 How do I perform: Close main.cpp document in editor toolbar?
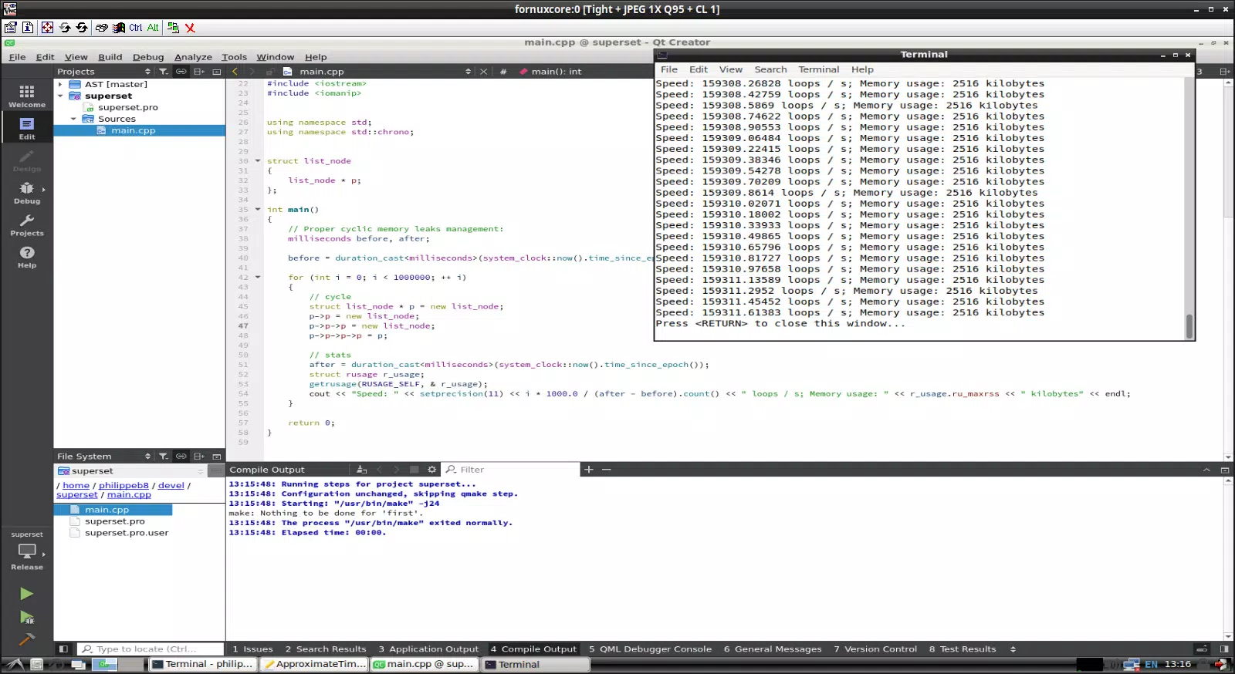484,72
